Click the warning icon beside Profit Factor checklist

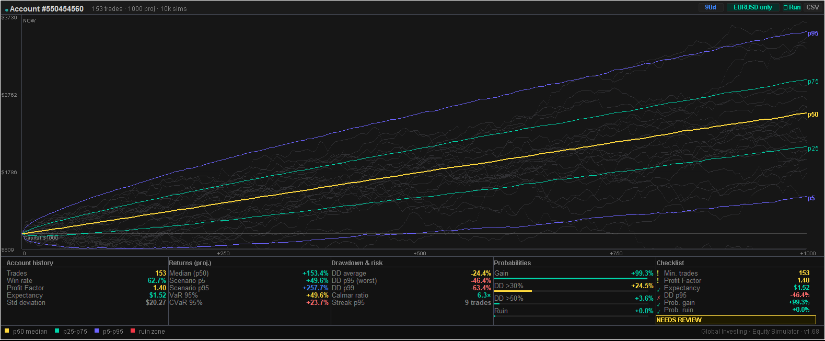point(658,280)
